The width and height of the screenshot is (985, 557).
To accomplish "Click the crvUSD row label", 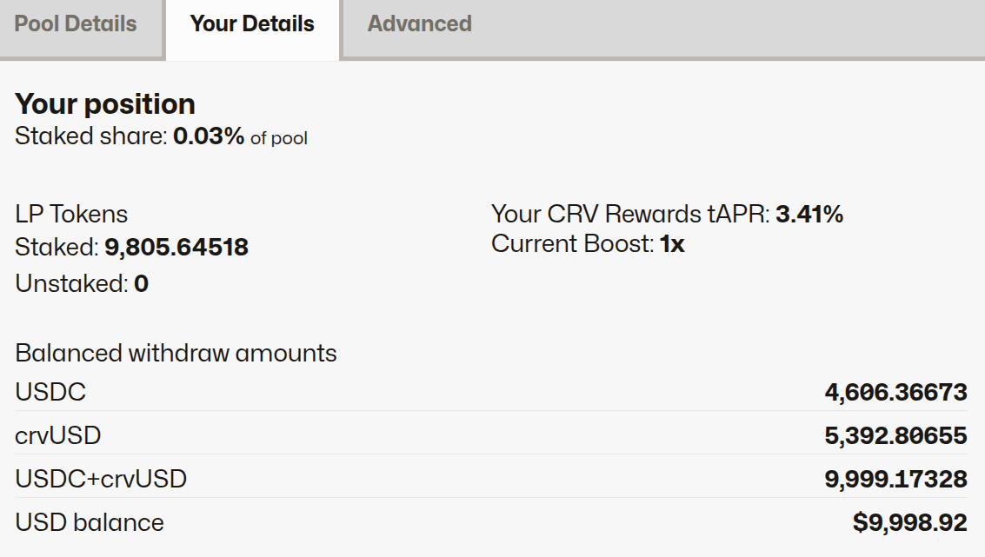I will coord(57,434).
